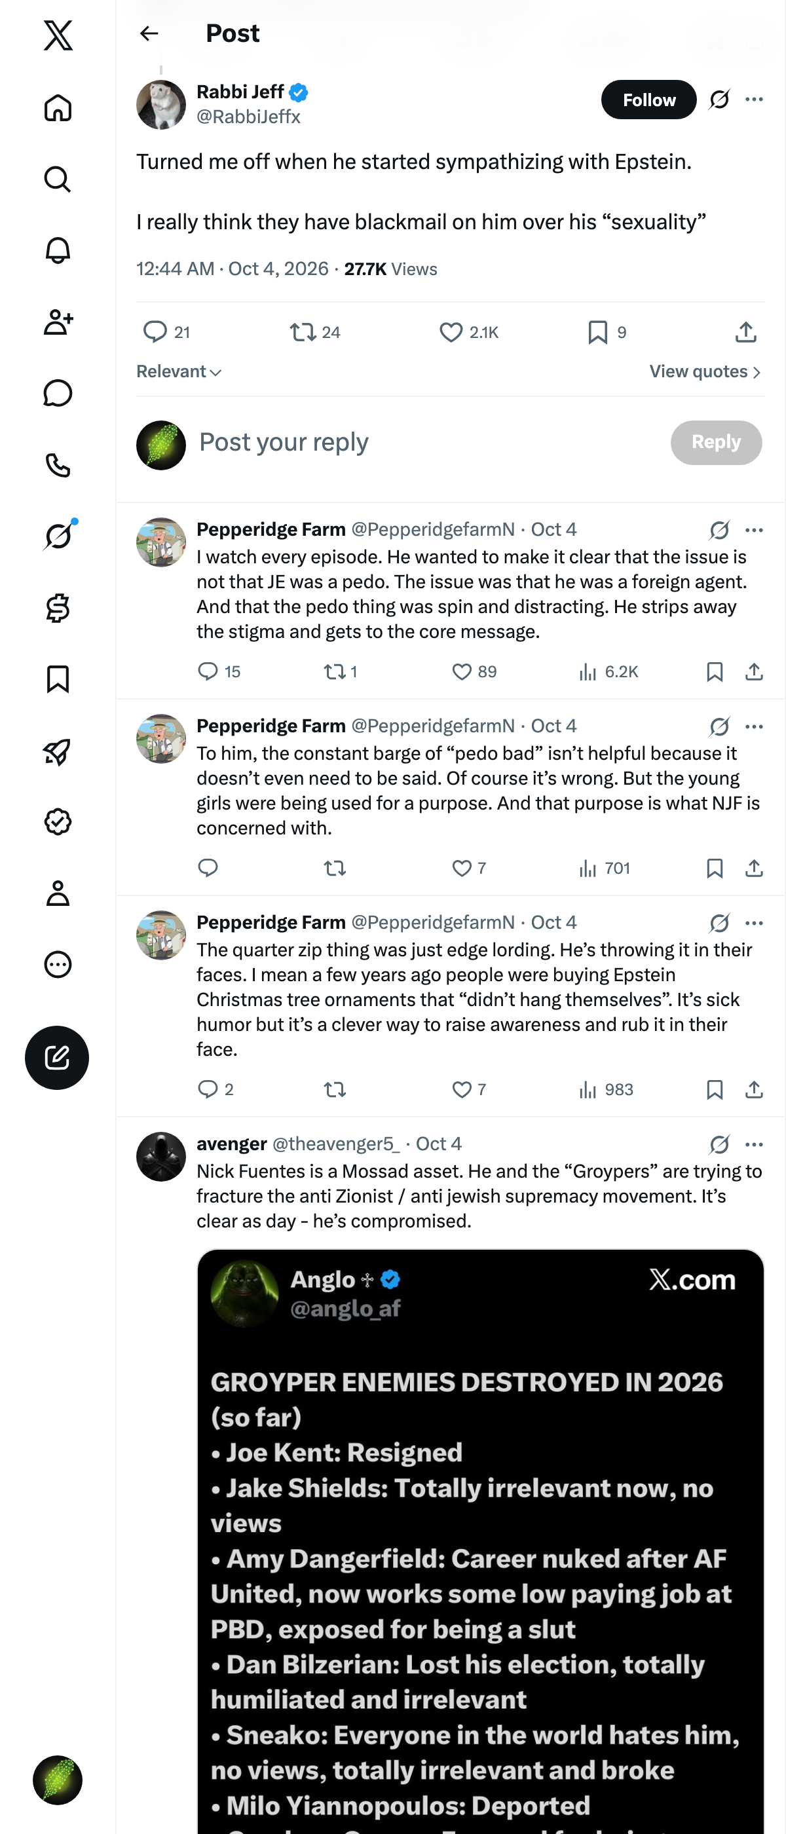Open the embedded Anglo post image
786x1834 pixels.
click(481, 1541)
